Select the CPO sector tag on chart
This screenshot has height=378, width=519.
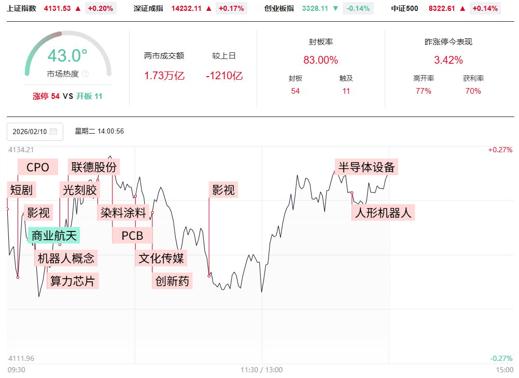click(x=38, y=167)
